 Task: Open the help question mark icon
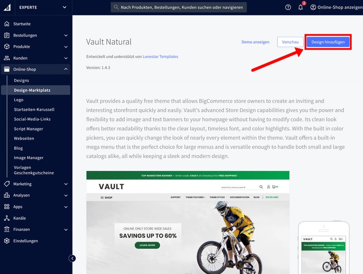[x=288, y=7]
